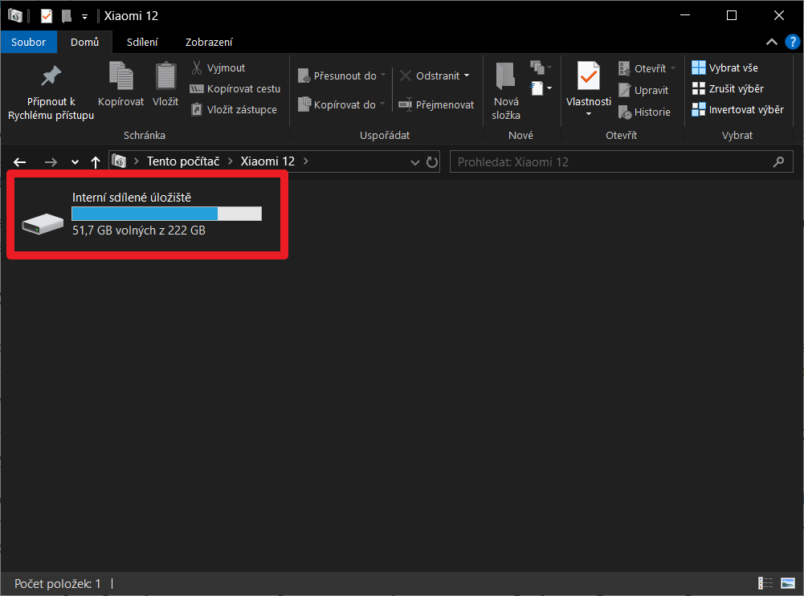Viewport: 804px width, 596px height.
Task: Select the Interní sdílené úložiště drive icon
Action: click(43, 223)
